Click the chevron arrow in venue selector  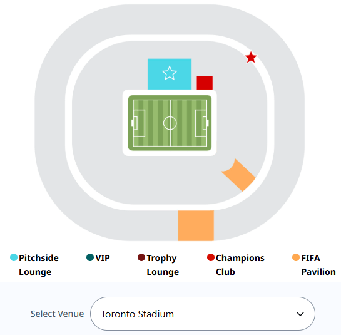(x=300, y=314)
